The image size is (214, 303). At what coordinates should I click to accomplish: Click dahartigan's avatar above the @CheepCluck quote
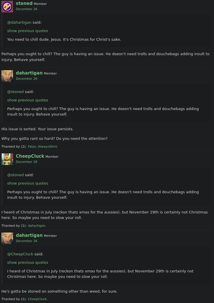click(x=7, y=238)
